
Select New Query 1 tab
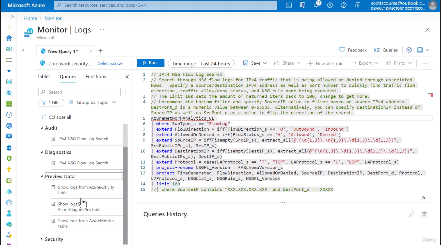tap(63, 51)
